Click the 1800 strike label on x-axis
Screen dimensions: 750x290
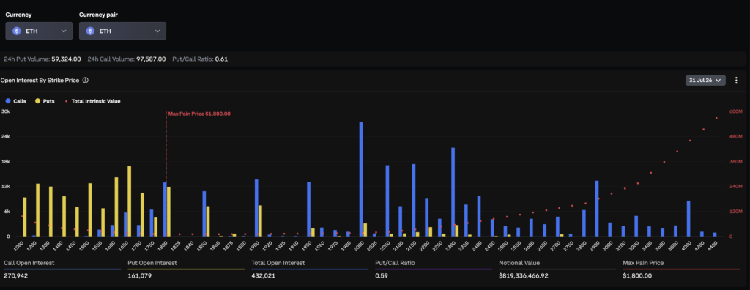point(163,245)
